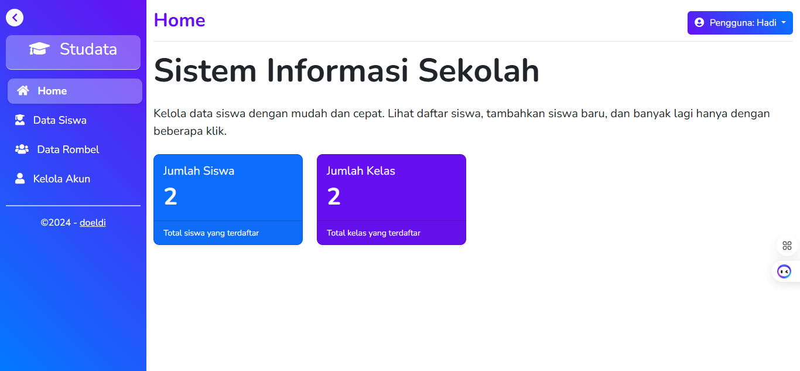Image resolution: width=800 pixels, height=371 pixels.
Task: Follow the doeldi footer link
Action: (x=93, y=223)
